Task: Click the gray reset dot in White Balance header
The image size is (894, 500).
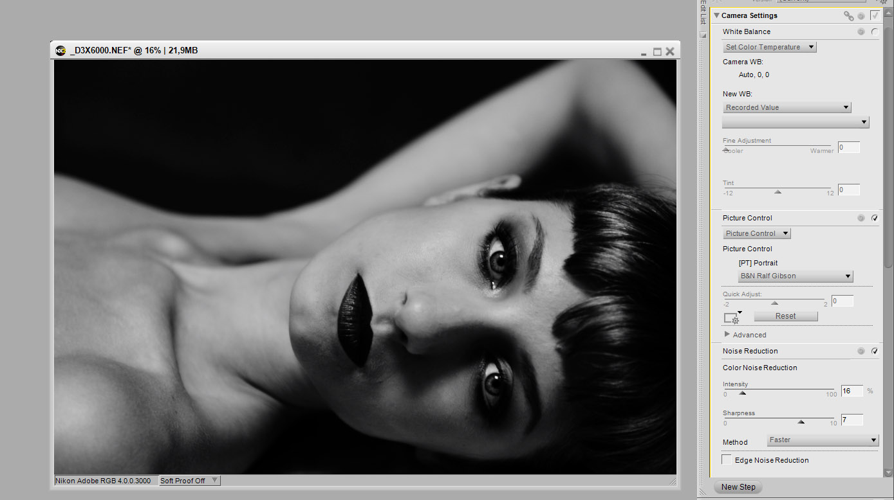Action: (x=861, y=31)
